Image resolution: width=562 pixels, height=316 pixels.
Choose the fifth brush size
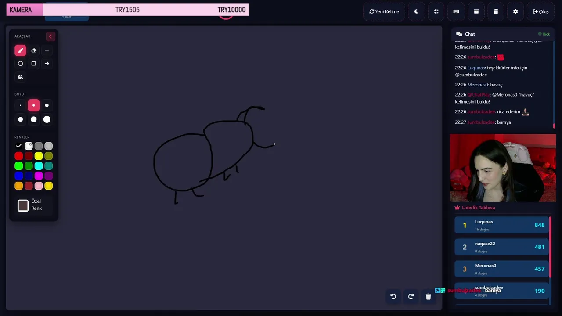click(33, 119)
